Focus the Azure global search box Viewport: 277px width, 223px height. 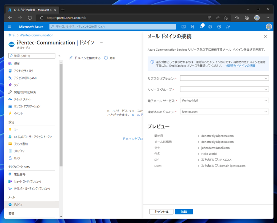pos(113,27)
